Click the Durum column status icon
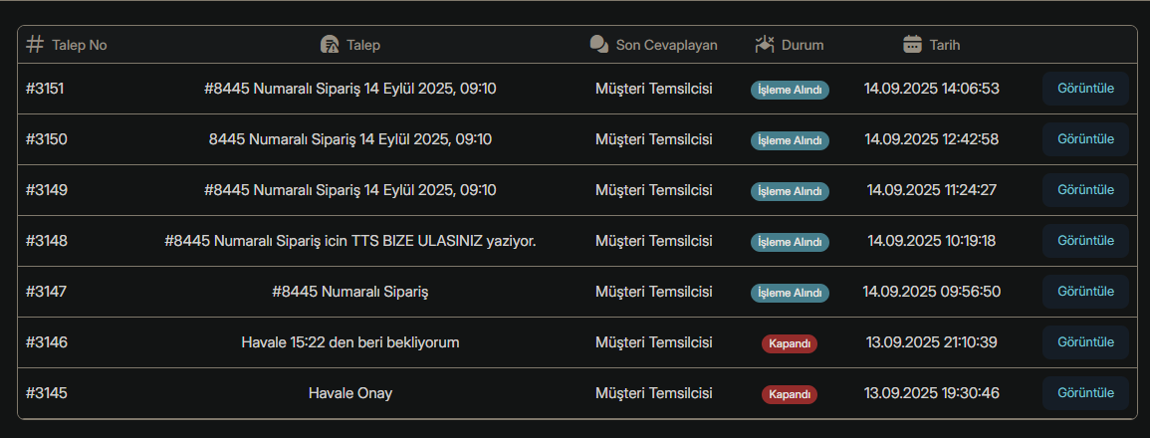This screenshot has width=1150, height=438. 765,45
